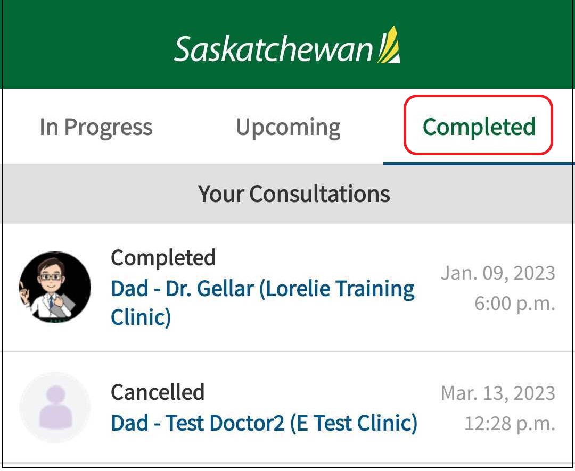Click the word Clinic) on the wrapped link line
575x471 pixels.
tap(141, 317)
